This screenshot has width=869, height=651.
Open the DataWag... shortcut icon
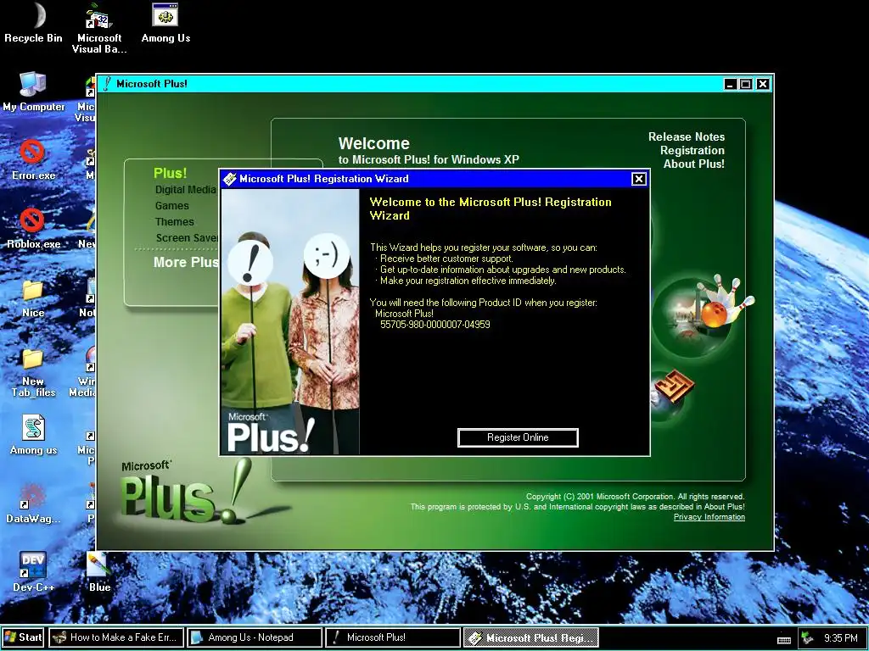tap(33, 504)
